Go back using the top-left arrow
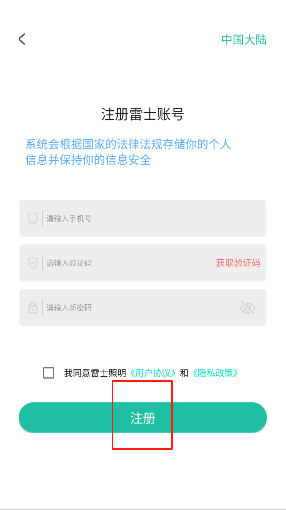 click(x=22, y=39)
